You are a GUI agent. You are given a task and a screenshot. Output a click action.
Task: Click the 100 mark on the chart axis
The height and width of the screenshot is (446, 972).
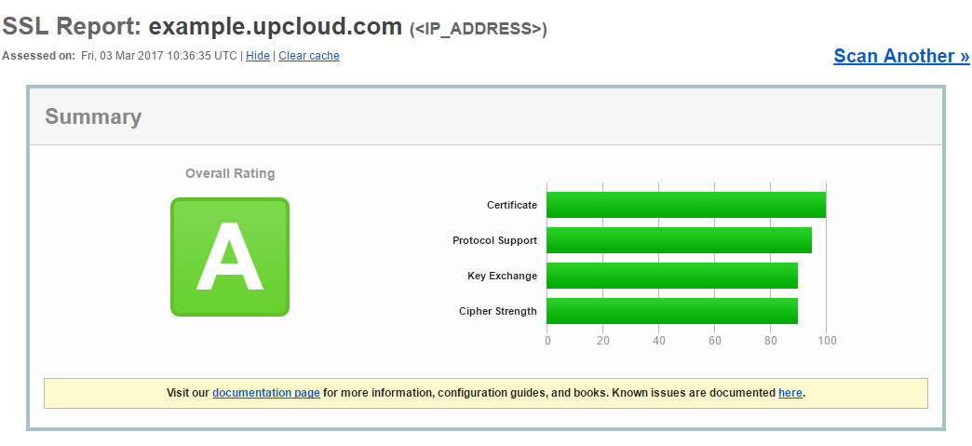827,341
